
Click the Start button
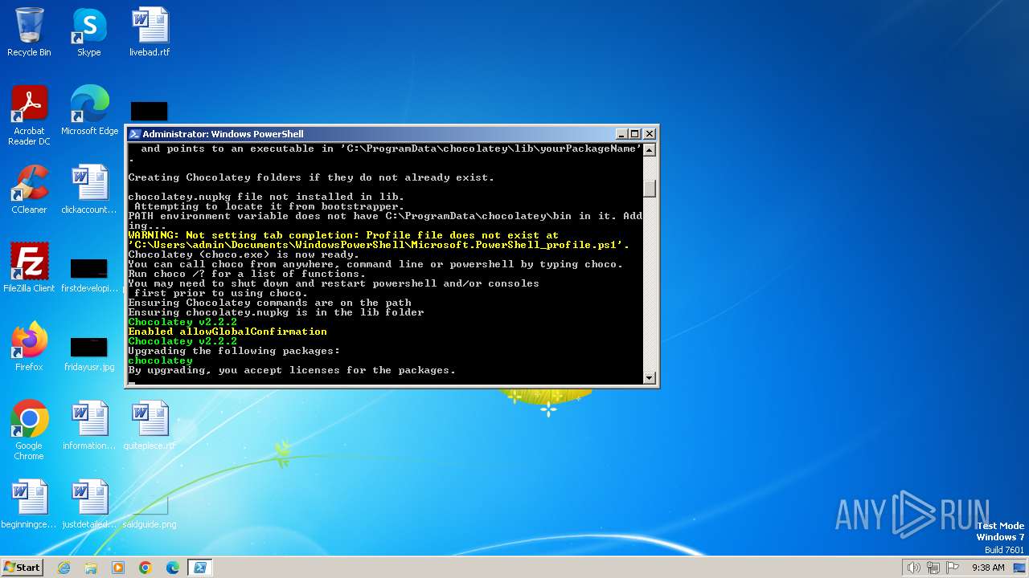(x=23, y=567)
